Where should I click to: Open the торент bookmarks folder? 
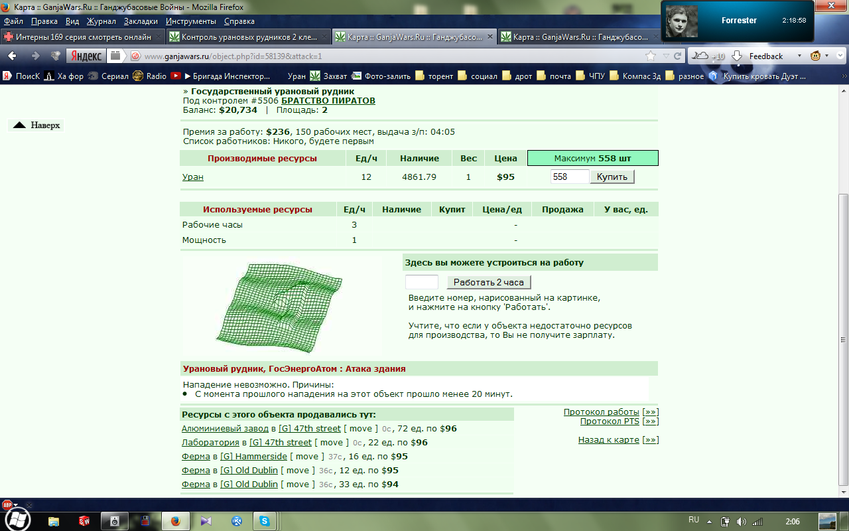434,76
